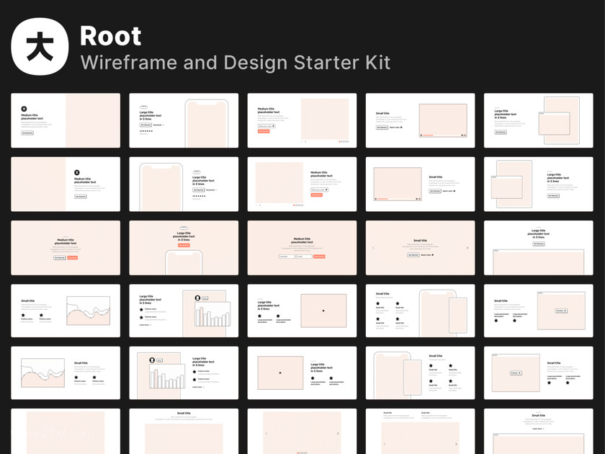Image resolution: width=605 pixels, height=454 pixels.
Task: Click the play icon in the video-right feature card
Action: click(323, 311)
